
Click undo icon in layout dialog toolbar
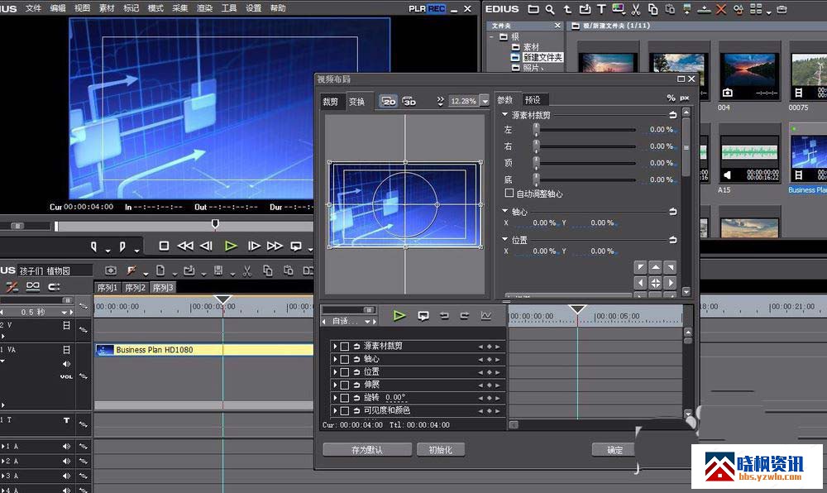[444, 316]
